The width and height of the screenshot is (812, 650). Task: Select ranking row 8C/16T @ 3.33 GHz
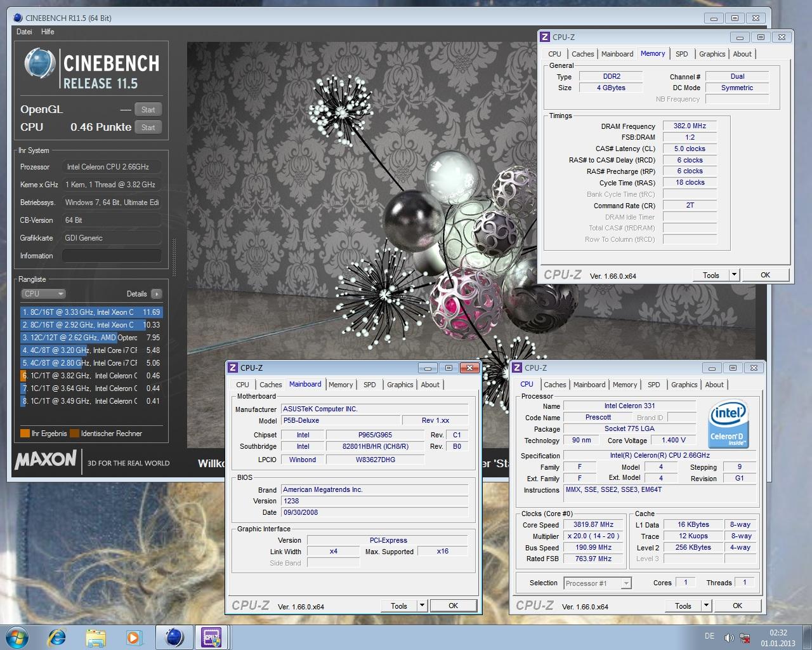[91, 312]
